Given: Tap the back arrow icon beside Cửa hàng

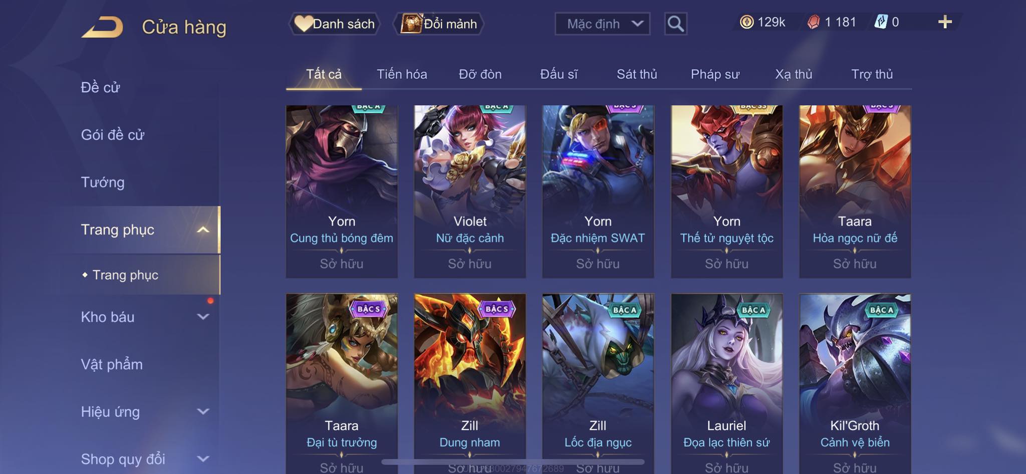Looking at the screenshot, I should pos(103,27).
